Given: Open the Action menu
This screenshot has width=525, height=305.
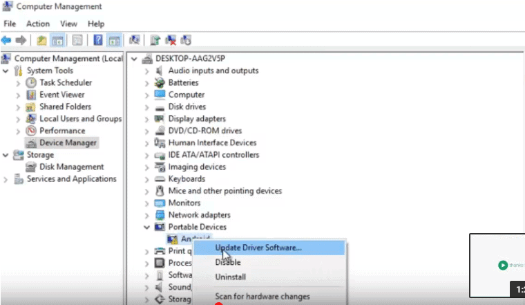Looking at the screenshot, I should click(38, 24).
